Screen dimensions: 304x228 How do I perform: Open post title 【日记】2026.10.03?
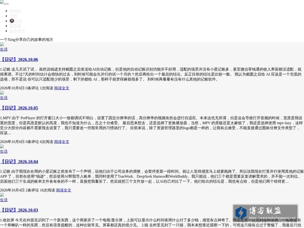[19, 210]
